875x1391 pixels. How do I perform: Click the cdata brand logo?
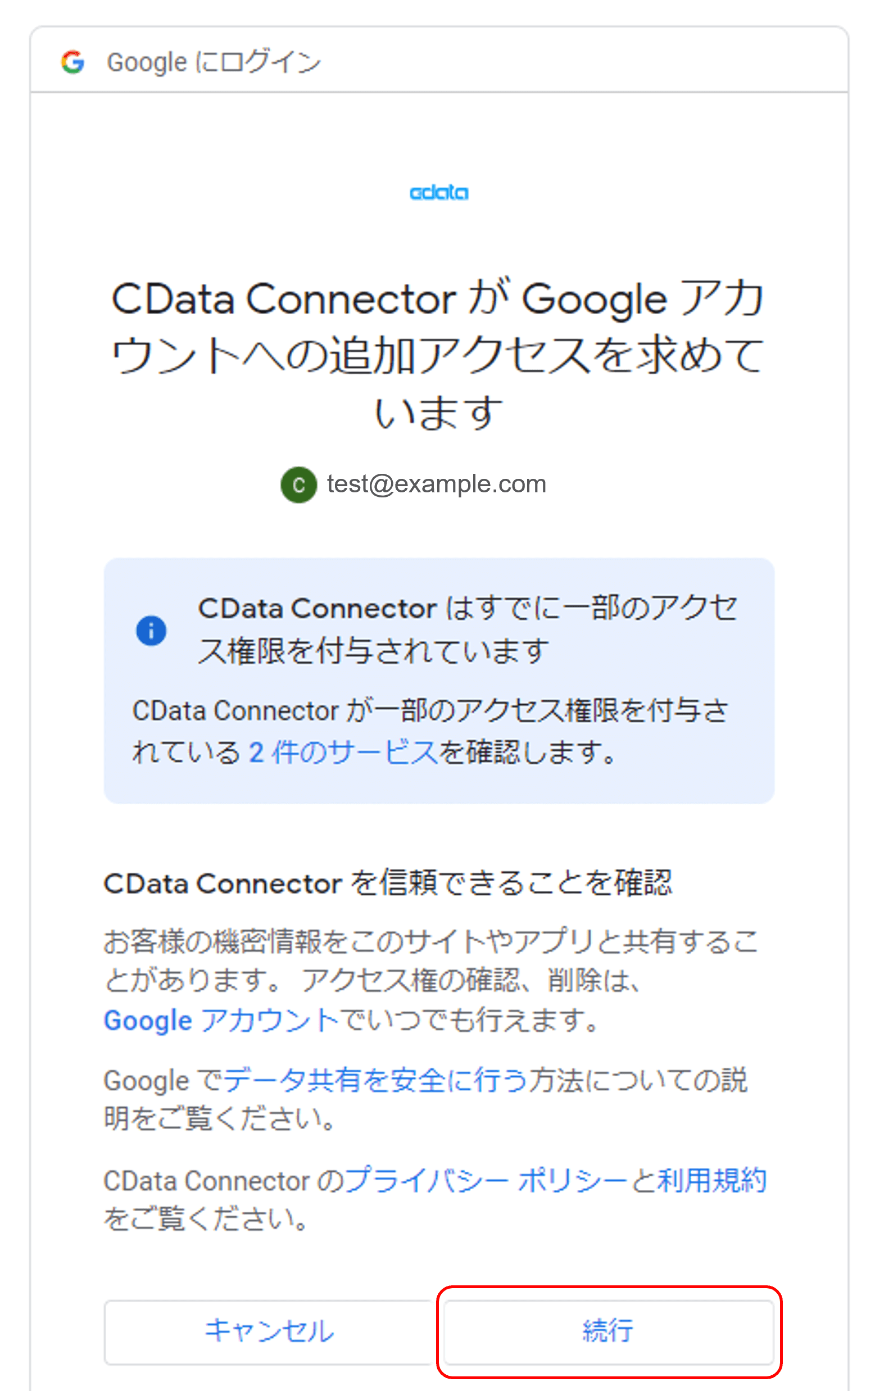coord(438,192)
